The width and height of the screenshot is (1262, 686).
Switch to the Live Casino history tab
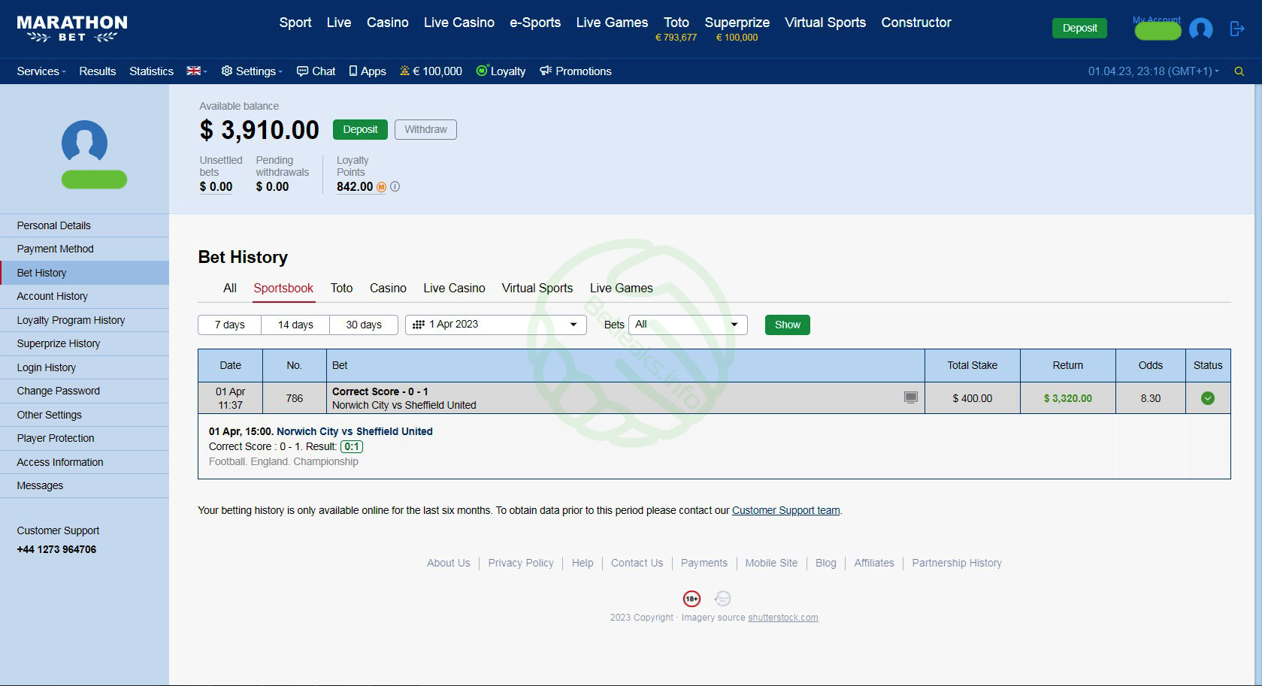454,288
